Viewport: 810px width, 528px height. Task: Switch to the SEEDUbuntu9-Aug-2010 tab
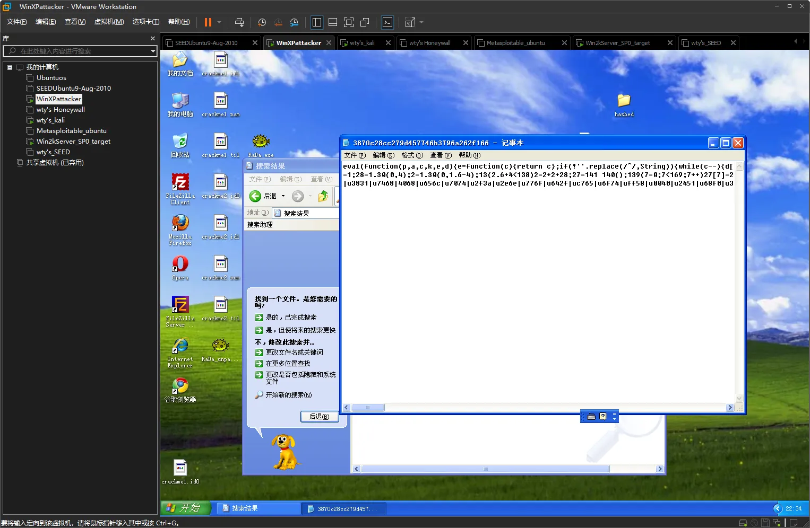(x=206, y=43)
